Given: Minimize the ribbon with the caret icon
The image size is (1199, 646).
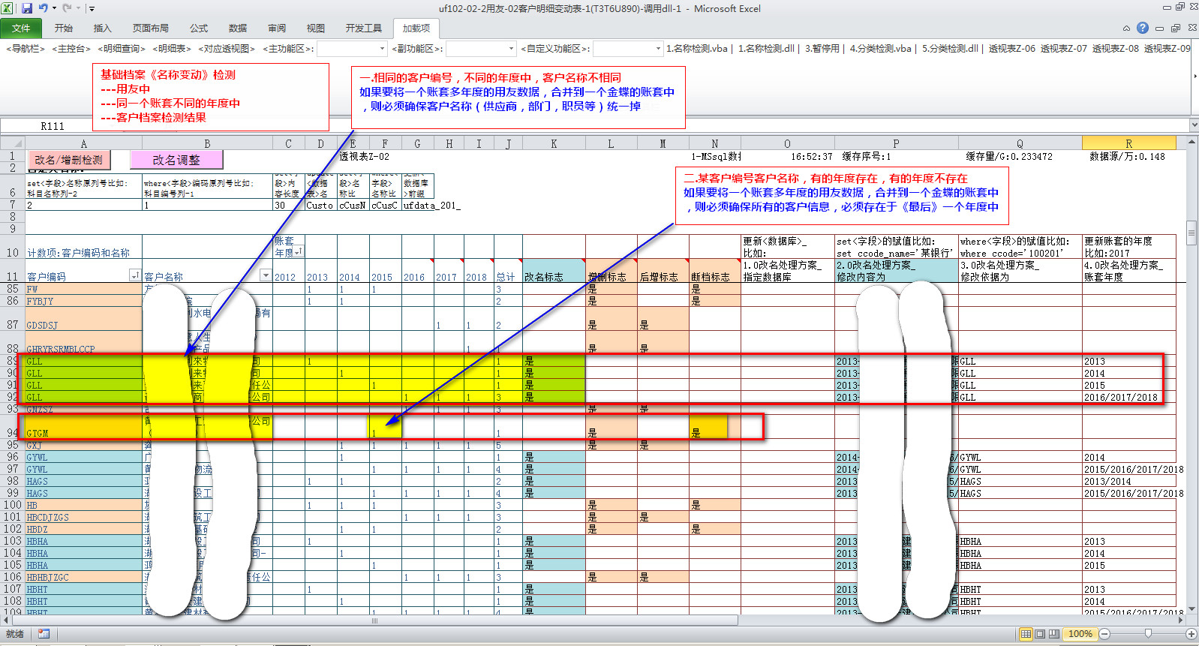Looking at the screenshot, I should (1126, 29).
